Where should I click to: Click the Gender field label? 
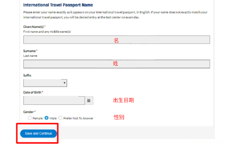(x=28, y=112)
